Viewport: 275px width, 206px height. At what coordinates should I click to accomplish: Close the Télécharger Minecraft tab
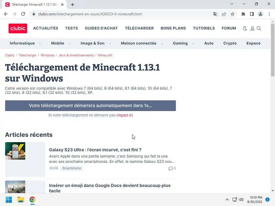[62, 5]
